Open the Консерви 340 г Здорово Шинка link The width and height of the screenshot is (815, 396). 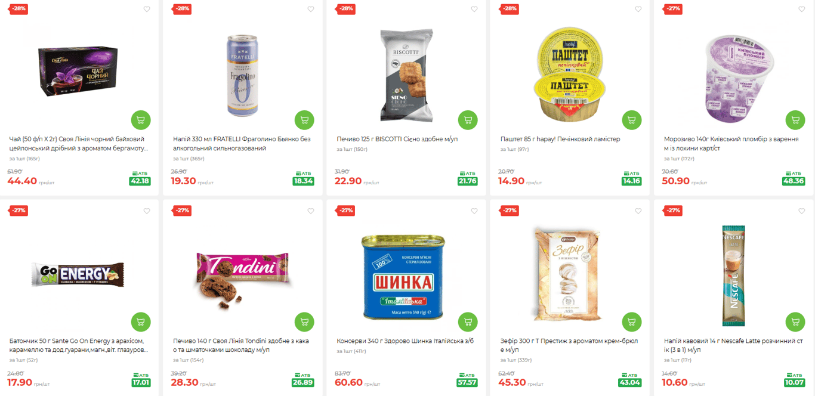click(405, 341)
